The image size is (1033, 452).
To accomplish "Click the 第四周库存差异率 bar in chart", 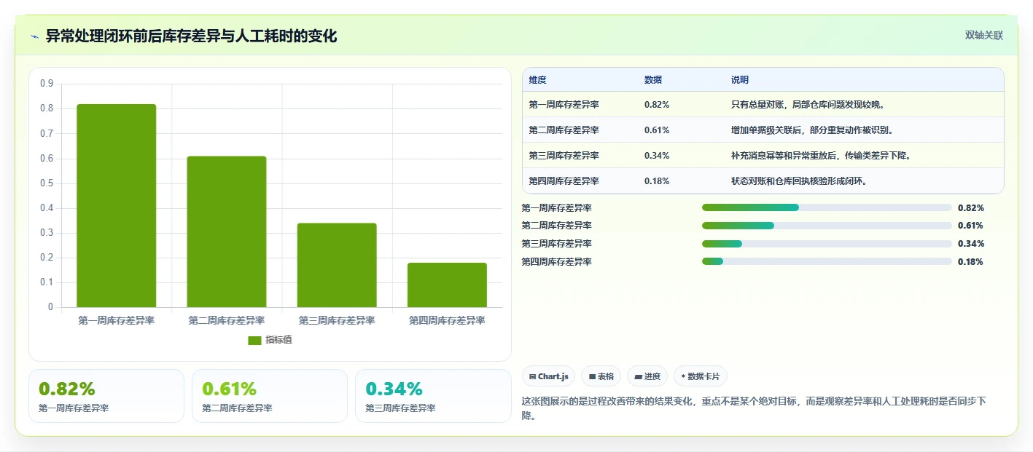I will pos(447,285).
